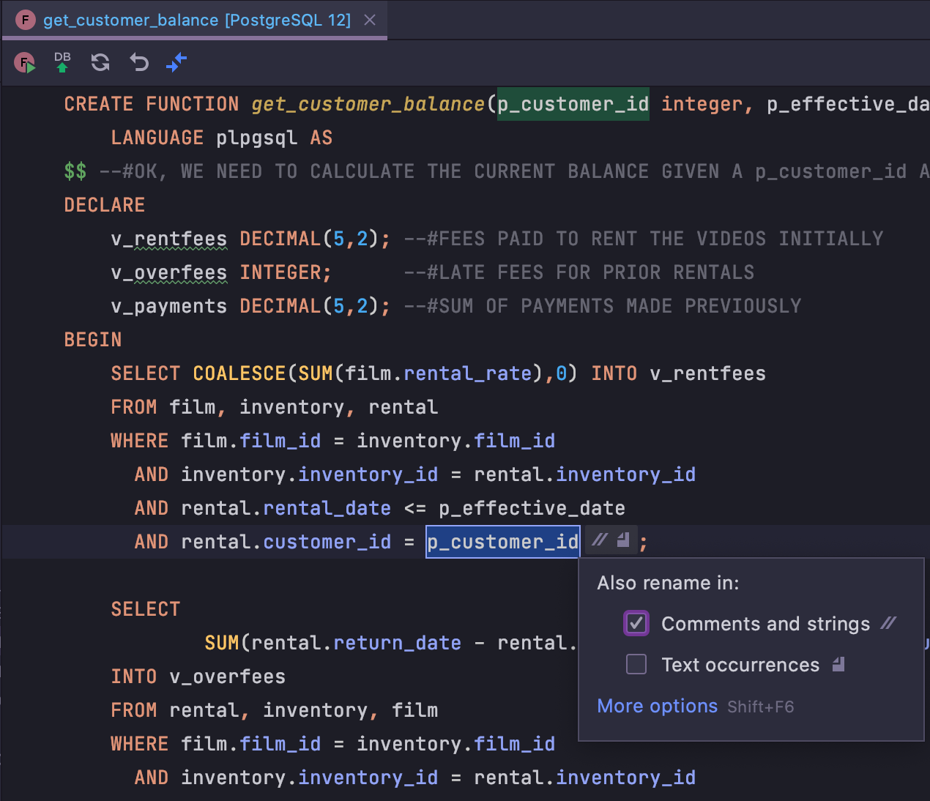
Task: Click the rollback undo arrow icon
Action: (139, 62)
